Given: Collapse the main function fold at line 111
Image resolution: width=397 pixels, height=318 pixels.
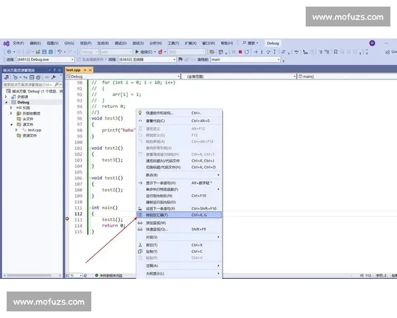Looking at the screenshot, I should point(89,208).
